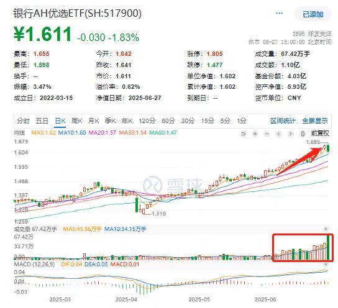The height and width of the screenshot is (308, 338).
Task: Click the 货币单位 CNY value
Action: click(294, 98)
